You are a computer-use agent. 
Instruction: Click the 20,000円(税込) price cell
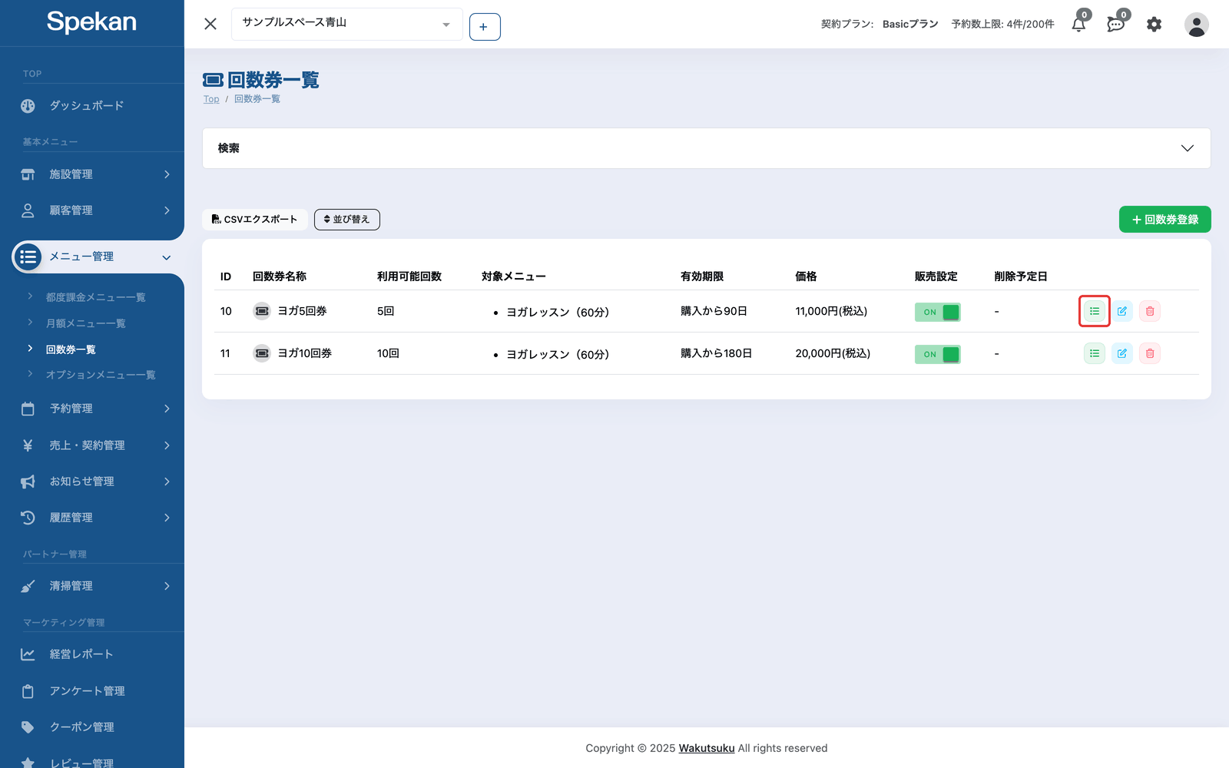click(833, 353)
